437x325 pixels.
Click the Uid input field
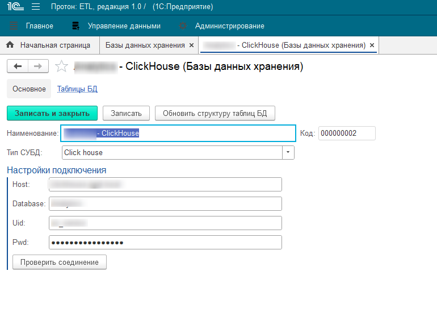coord(165,223)
